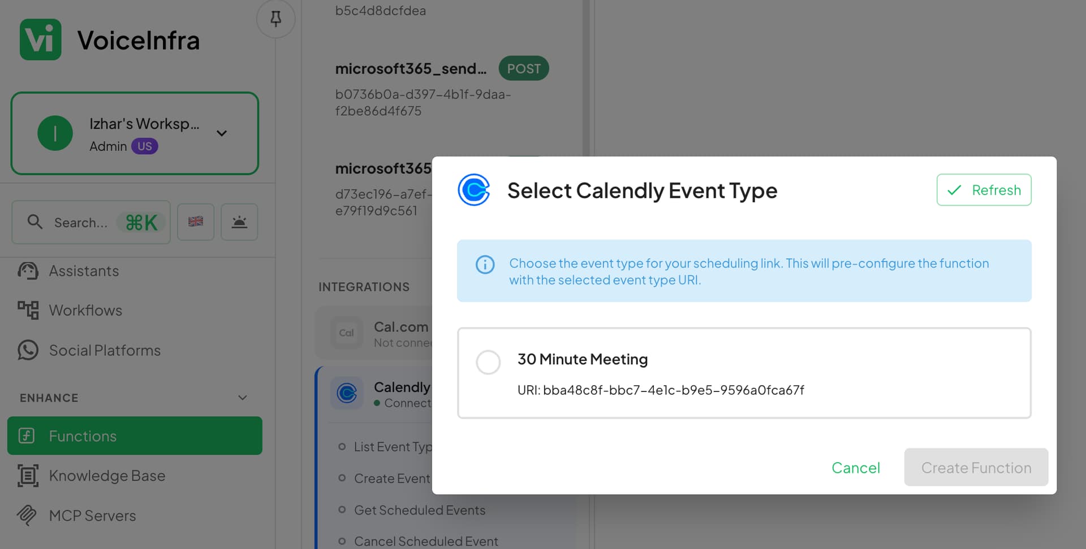The width and height of the screenshot is (1086, 549).
Task: Click the Cal.com integration icon
Action: 347,333
